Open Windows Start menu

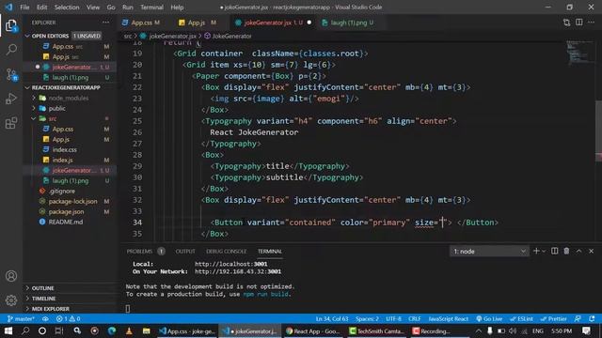click(x=8, y=330)
